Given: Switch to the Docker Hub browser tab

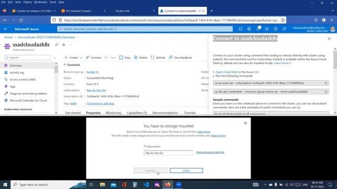Looking at the screenshot, I should pos(132,10).
